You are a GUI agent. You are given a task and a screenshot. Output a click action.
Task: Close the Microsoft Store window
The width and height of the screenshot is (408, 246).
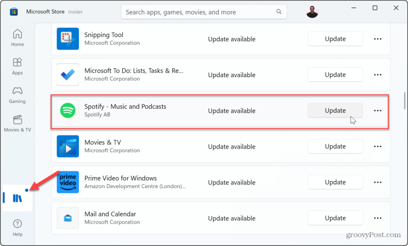pyautogui.click(x=396, y=8)
